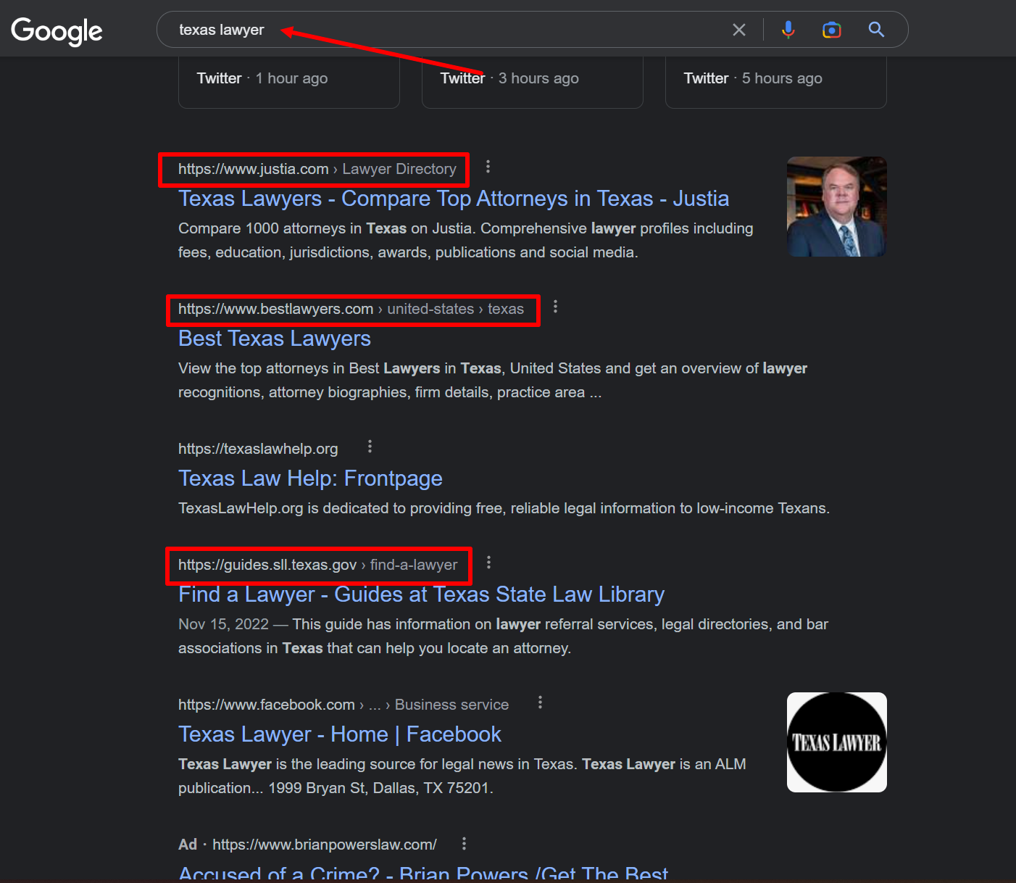Click the guides.sll.texas.gov find-a-lawyer URL

coord(318,565)
